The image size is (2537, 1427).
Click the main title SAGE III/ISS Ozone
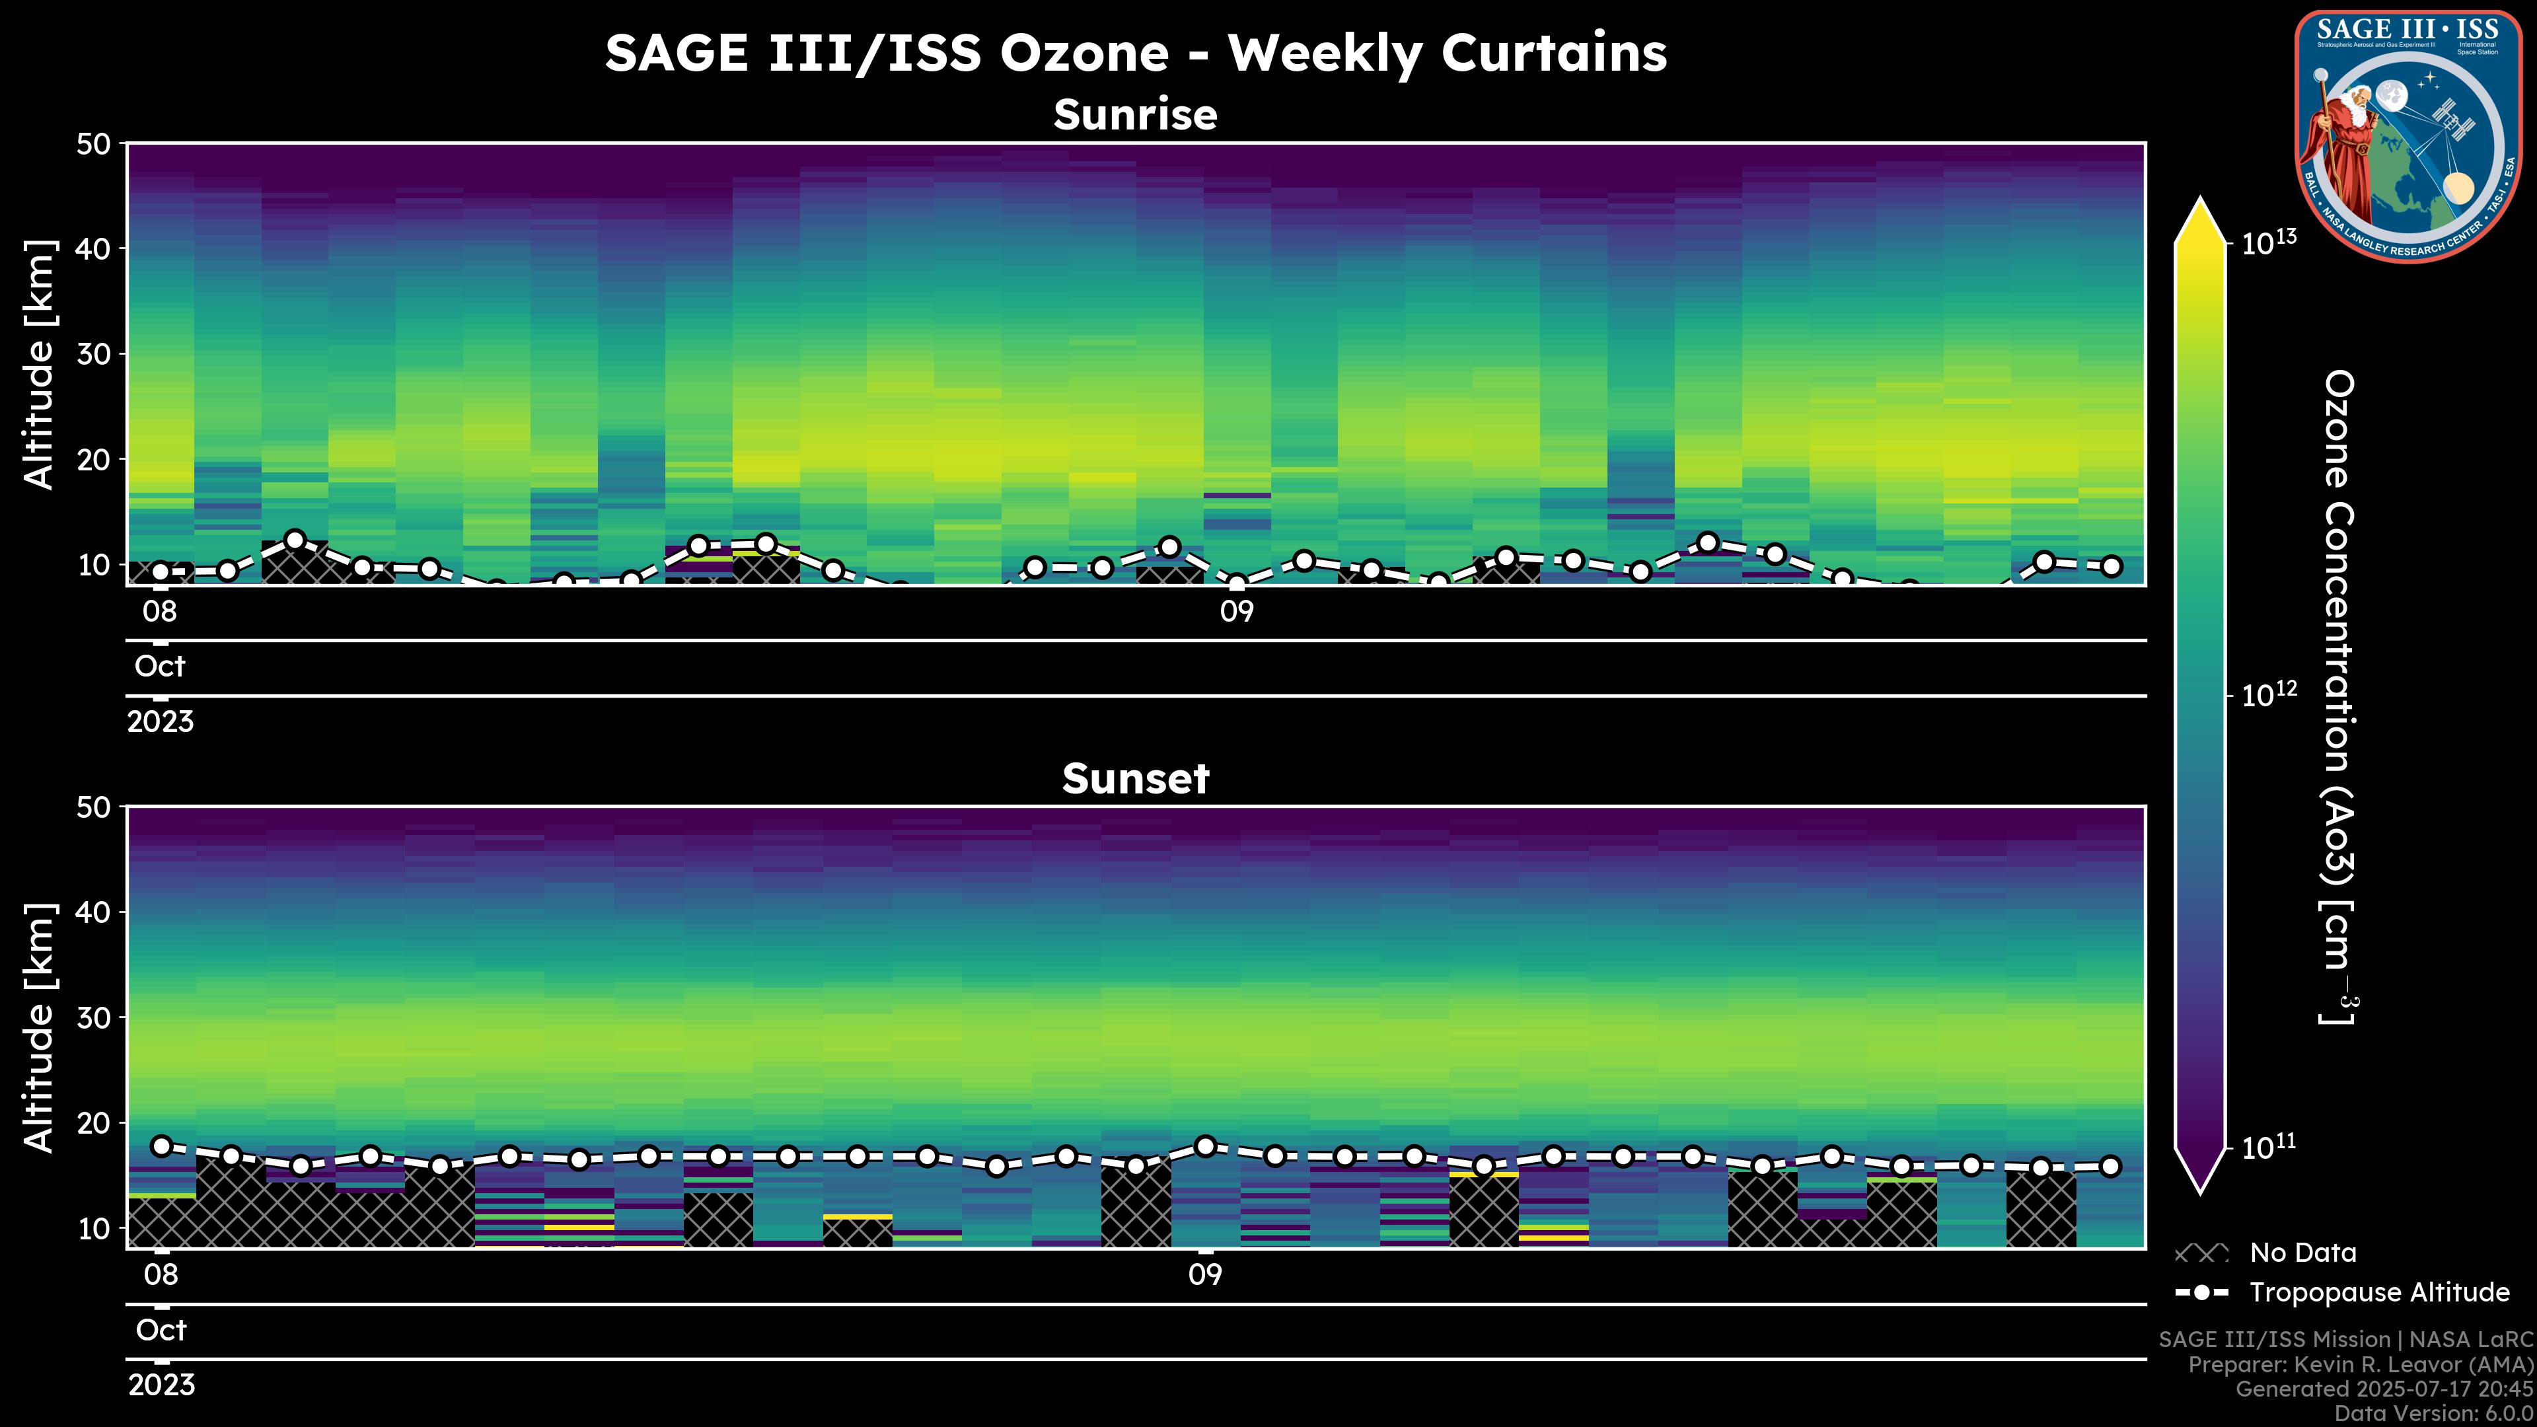coord(1136,53)
